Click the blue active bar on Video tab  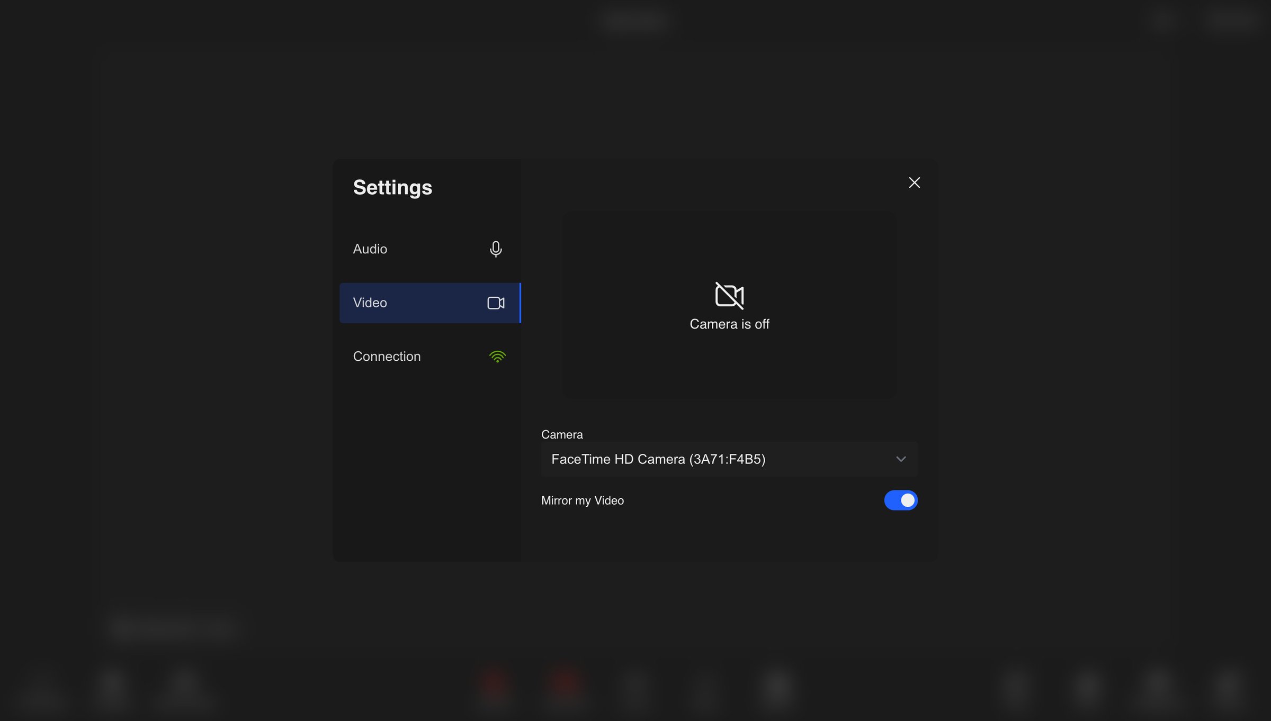[520, 303]
